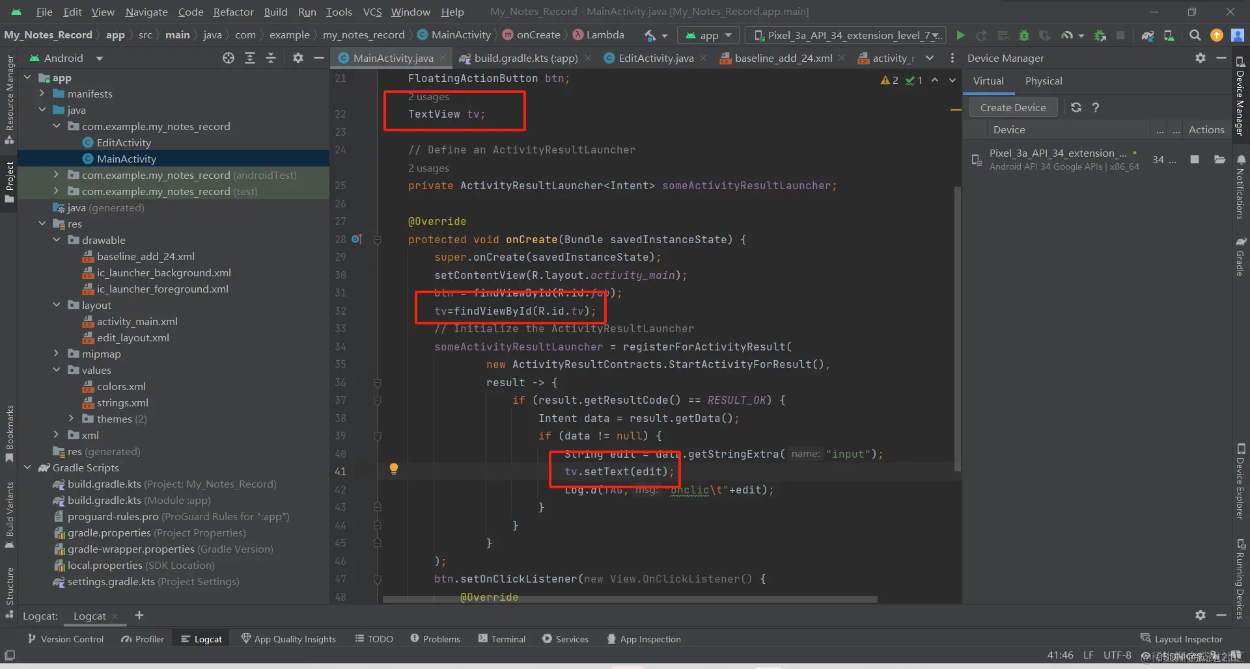Screen dimensions: 1250x669
Task: Click Select Opened File target icon
Action: pos(229,58)
